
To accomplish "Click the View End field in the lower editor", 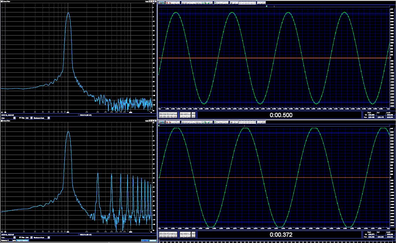I will (381, 237).
